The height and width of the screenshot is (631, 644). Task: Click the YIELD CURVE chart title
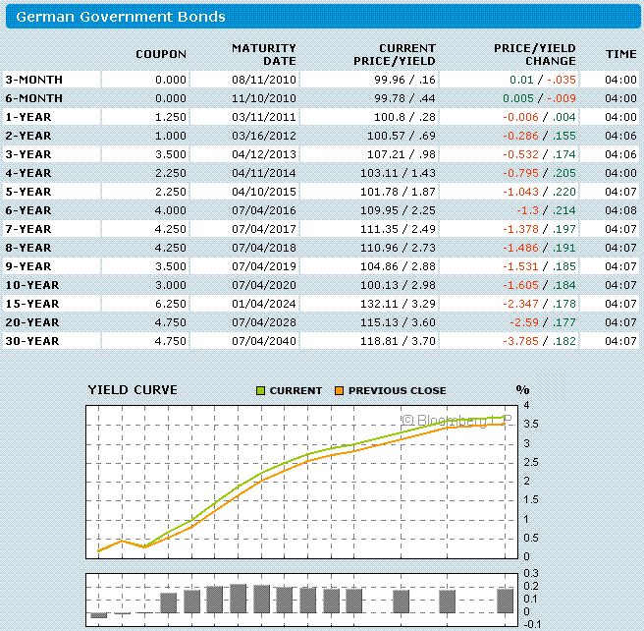[133, 390]
